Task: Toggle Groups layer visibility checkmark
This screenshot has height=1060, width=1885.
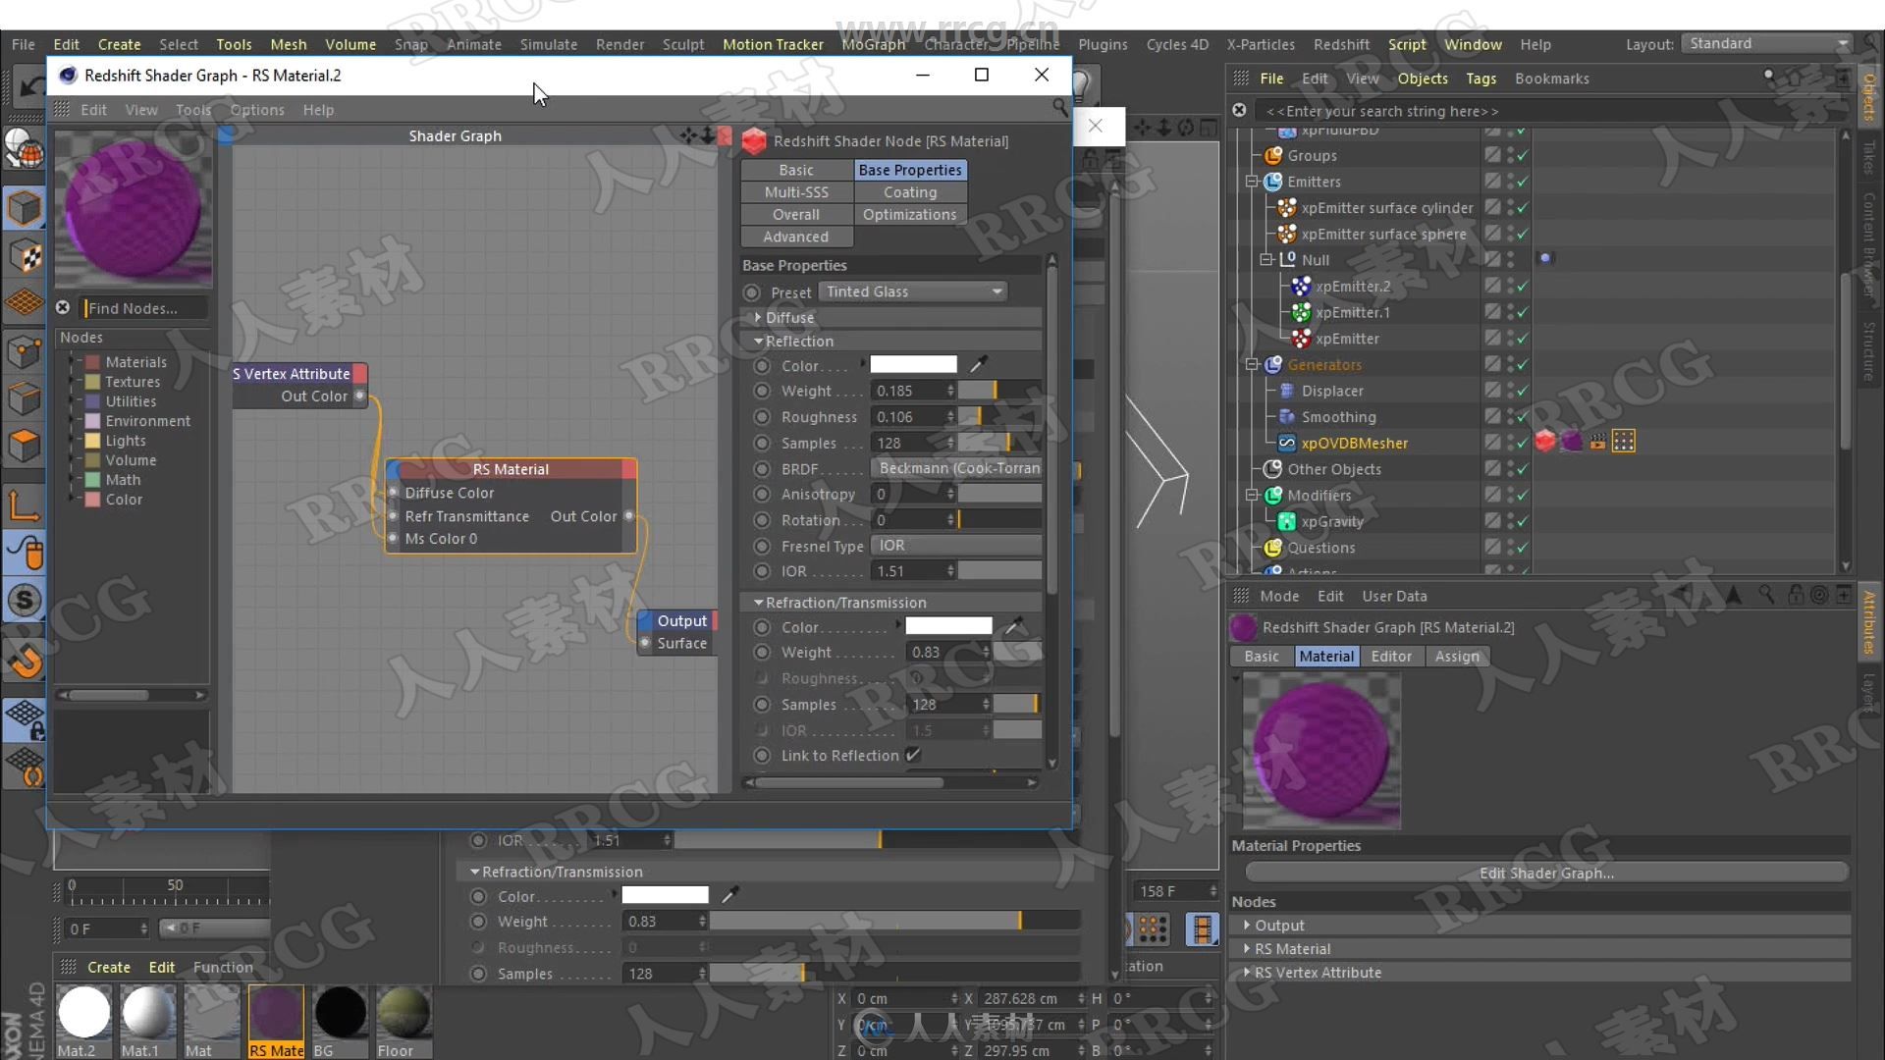Action: [x=1522, y=155]
